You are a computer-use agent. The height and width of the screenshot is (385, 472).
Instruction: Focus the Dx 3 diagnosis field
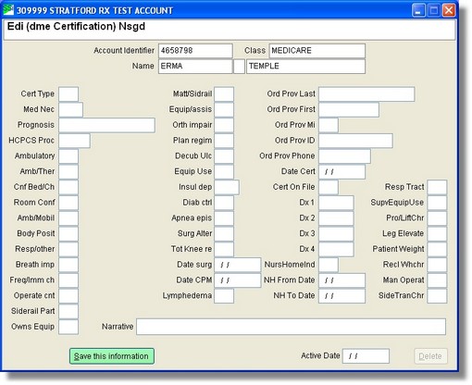pyautogui.click(x=336, y=234)
